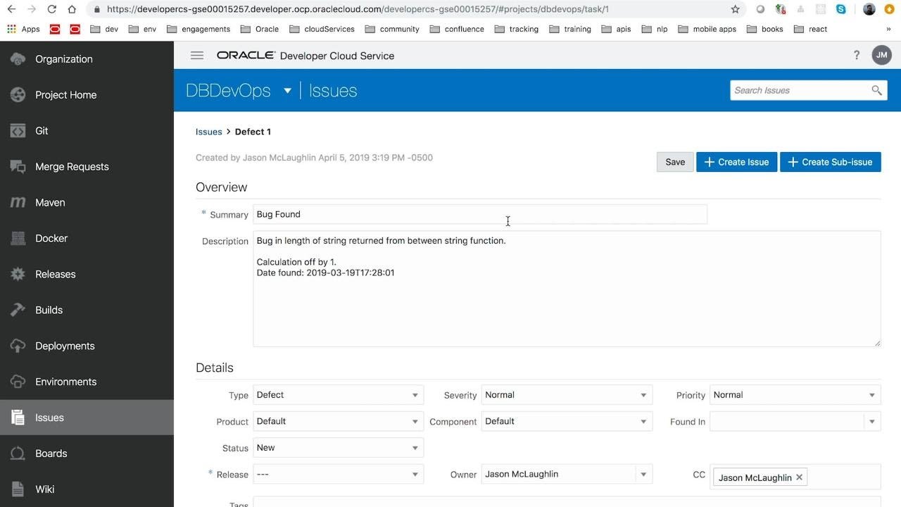Open the Product dropdown
This screenshot has height=507, width=901.
[339, 421]
